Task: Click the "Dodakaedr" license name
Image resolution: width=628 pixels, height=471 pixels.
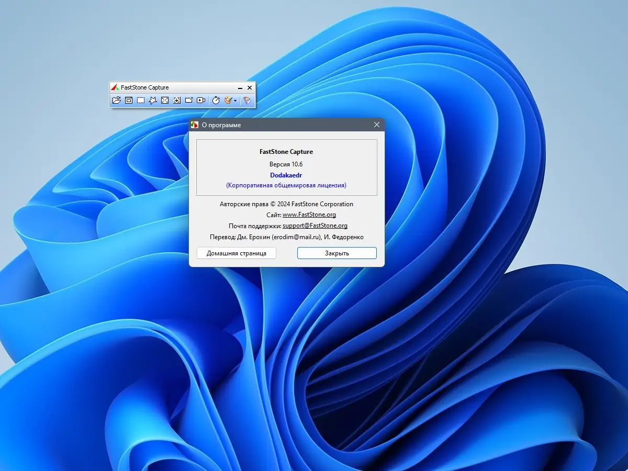Action: 286,175
